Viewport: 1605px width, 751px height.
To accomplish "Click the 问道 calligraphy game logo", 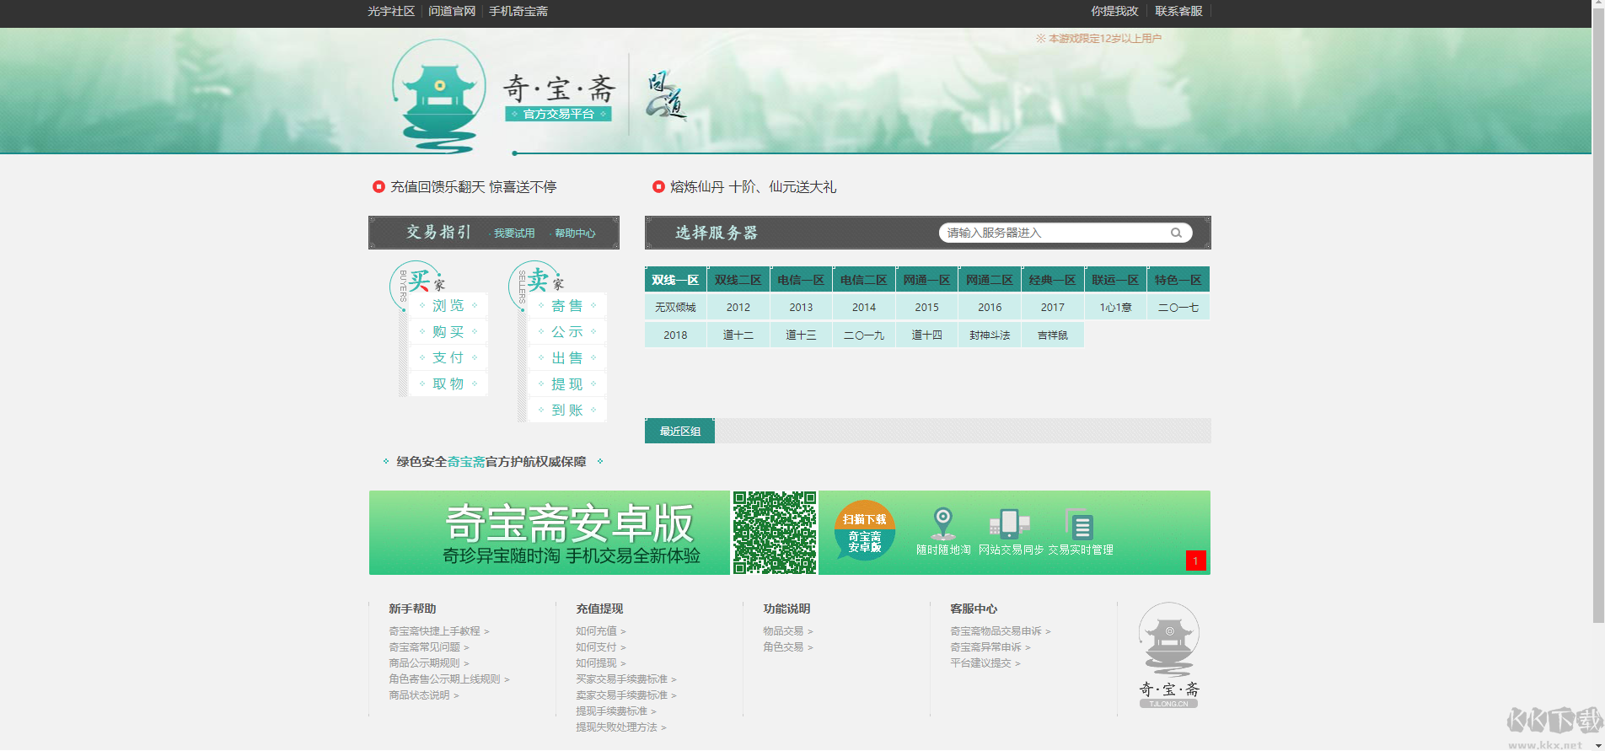I will (666, 95).
